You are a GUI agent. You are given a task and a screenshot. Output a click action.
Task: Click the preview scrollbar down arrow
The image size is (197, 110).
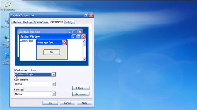pos(84,59)
